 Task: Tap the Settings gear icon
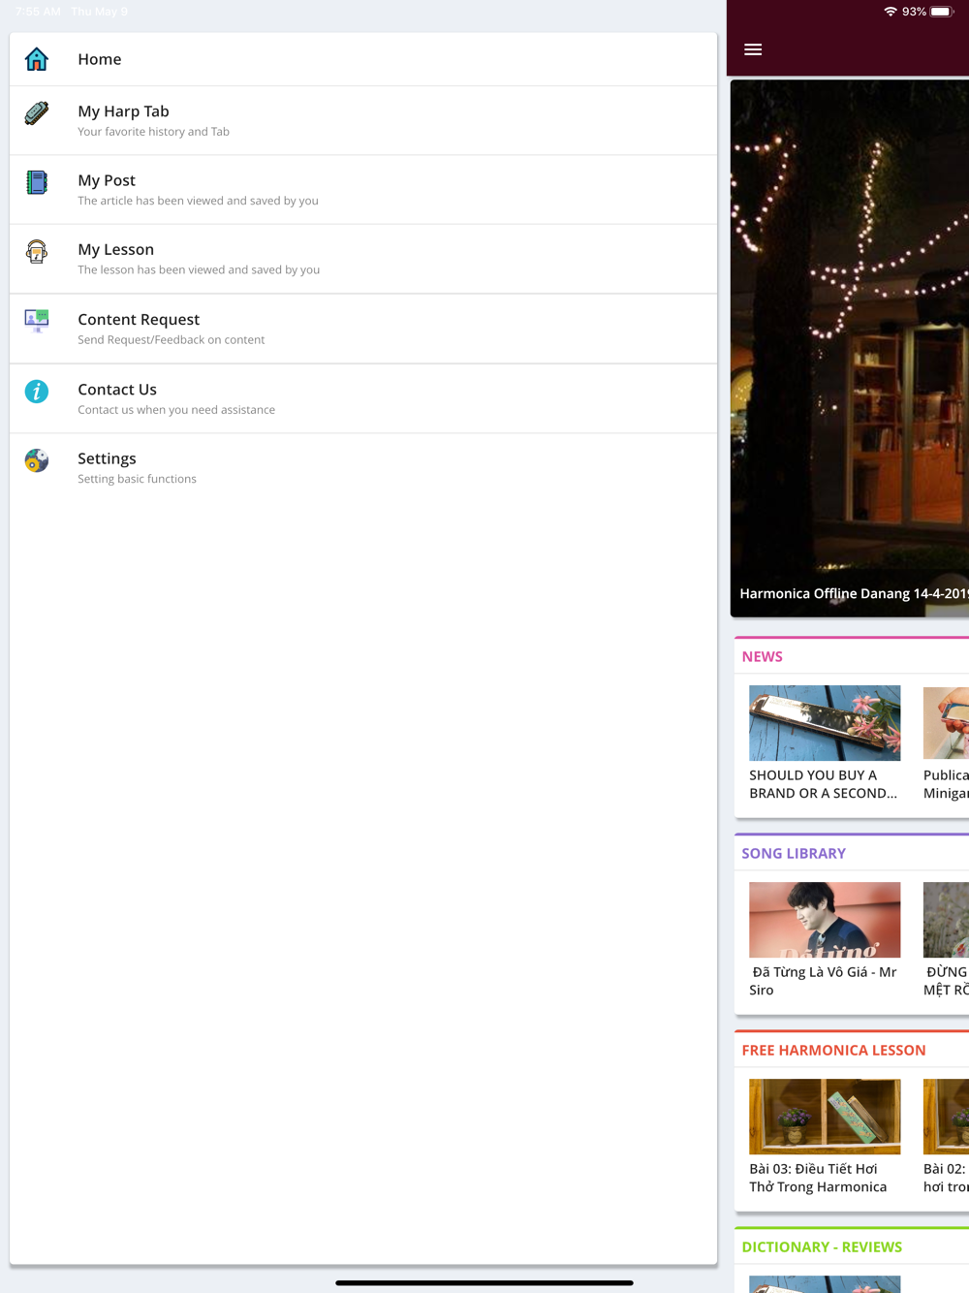(x=37, y=460)
